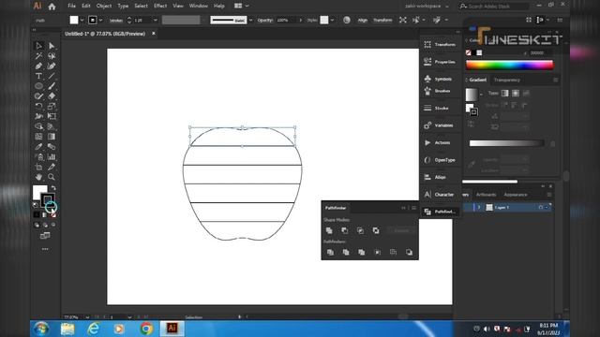Open the Effect menu
This screenshot has height=337, width=600.
click(160, 6)
